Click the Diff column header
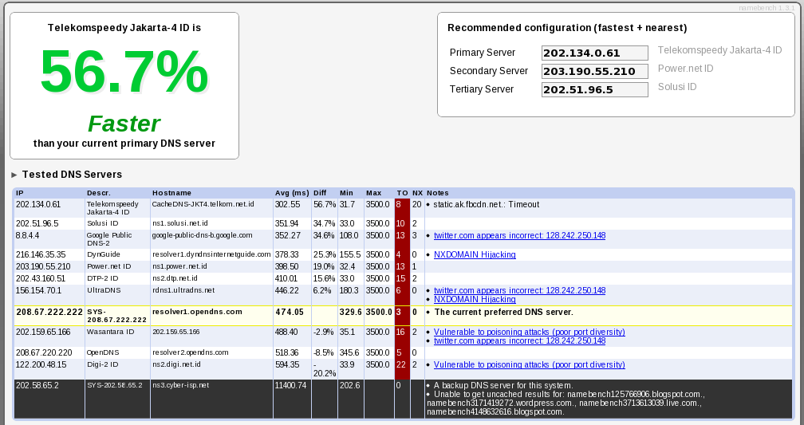The image size is (804, 425). (320, 193)
